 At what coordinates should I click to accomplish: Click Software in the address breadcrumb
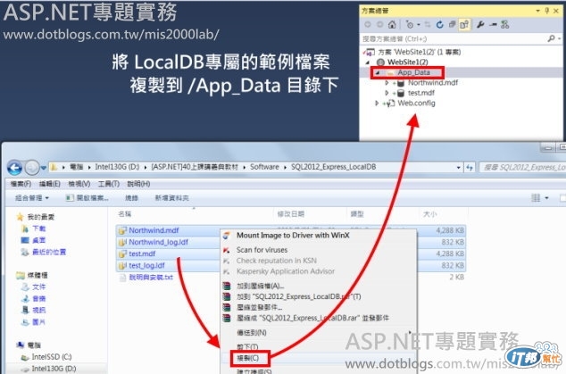point(264,167)
